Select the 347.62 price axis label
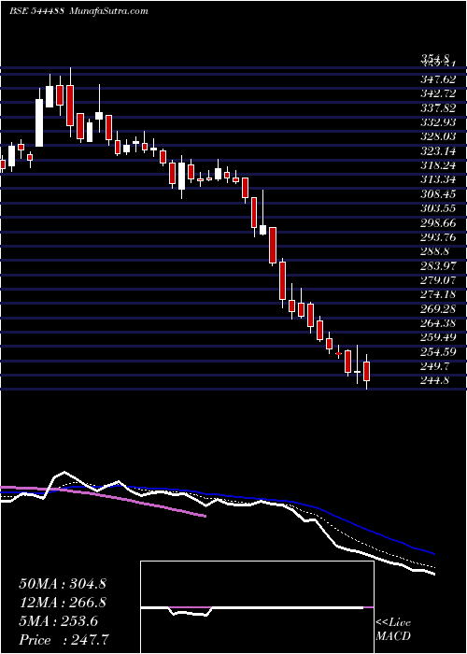This screenshot has width=467, height=654. (x=438, y=78)
